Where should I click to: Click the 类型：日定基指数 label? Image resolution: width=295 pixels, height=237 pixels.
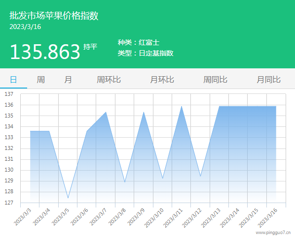(x=146, y=53)
